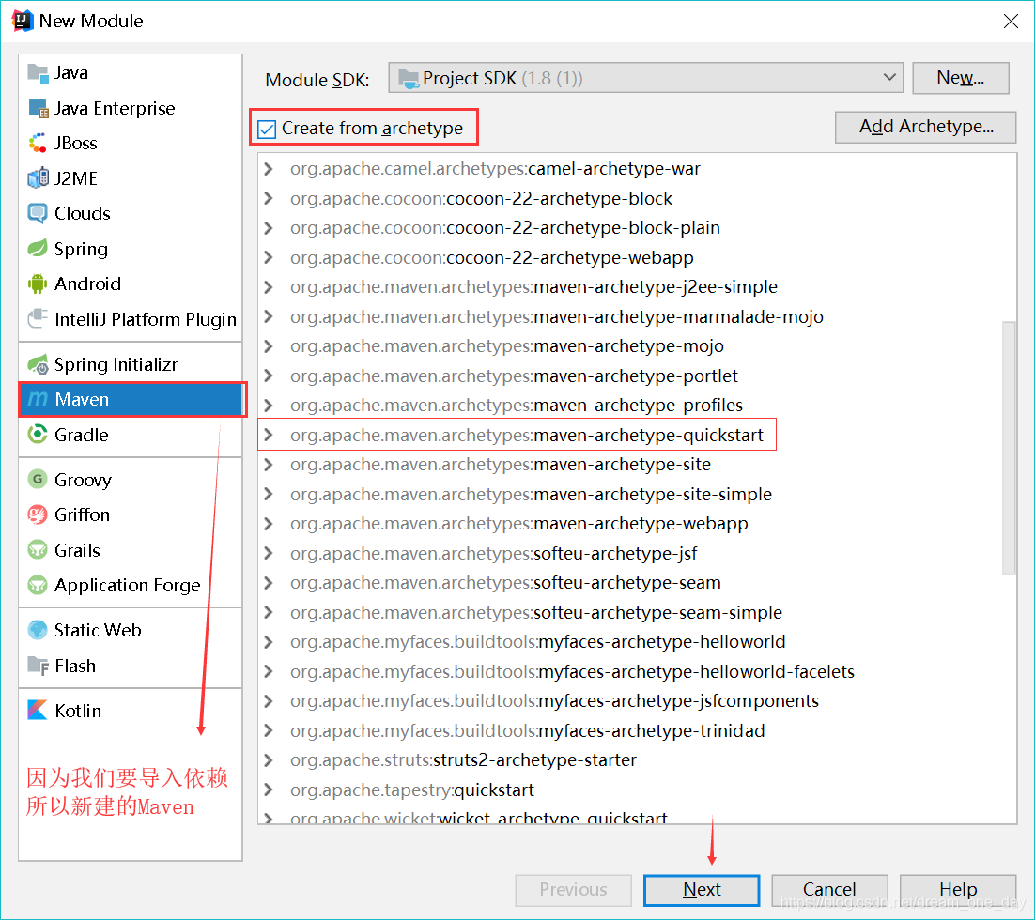Select maven-archetype-portlet archetype

(x=514, y=376)
